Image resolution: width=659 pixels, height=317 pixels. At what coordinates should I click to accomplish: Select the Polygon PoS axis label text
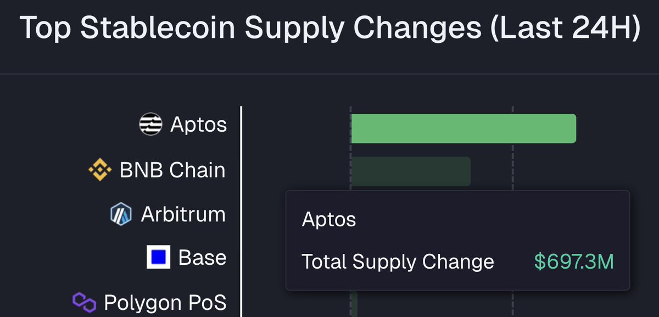(x=165, y=302)
